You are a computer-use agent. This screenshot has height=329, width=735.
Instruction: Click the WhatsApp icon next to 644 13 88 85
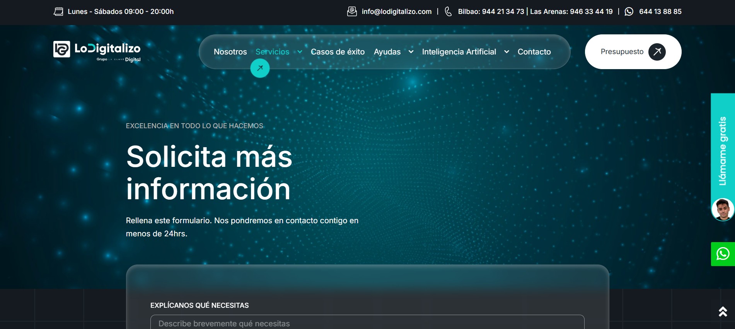coord(629,12)
